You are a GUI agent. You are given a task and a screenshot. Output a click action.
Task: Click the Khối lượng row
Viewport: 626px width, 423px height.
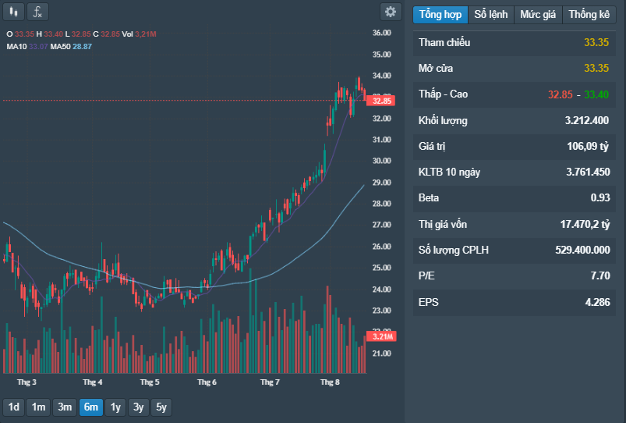[x=514, y=120]
